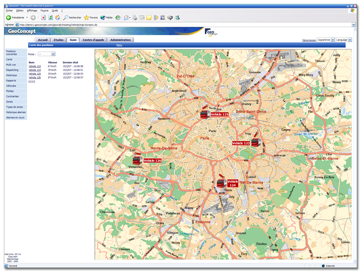This screenshot has height=272, width=361.
Task: Open the Favoris star toolbar button
Action: (91, 18)
